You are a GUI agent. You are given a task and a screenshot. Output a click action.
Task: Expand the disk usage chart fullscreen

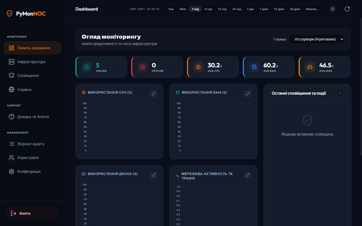click(x=154, y=175)
